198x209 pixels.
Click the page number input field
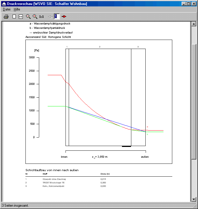57,17
